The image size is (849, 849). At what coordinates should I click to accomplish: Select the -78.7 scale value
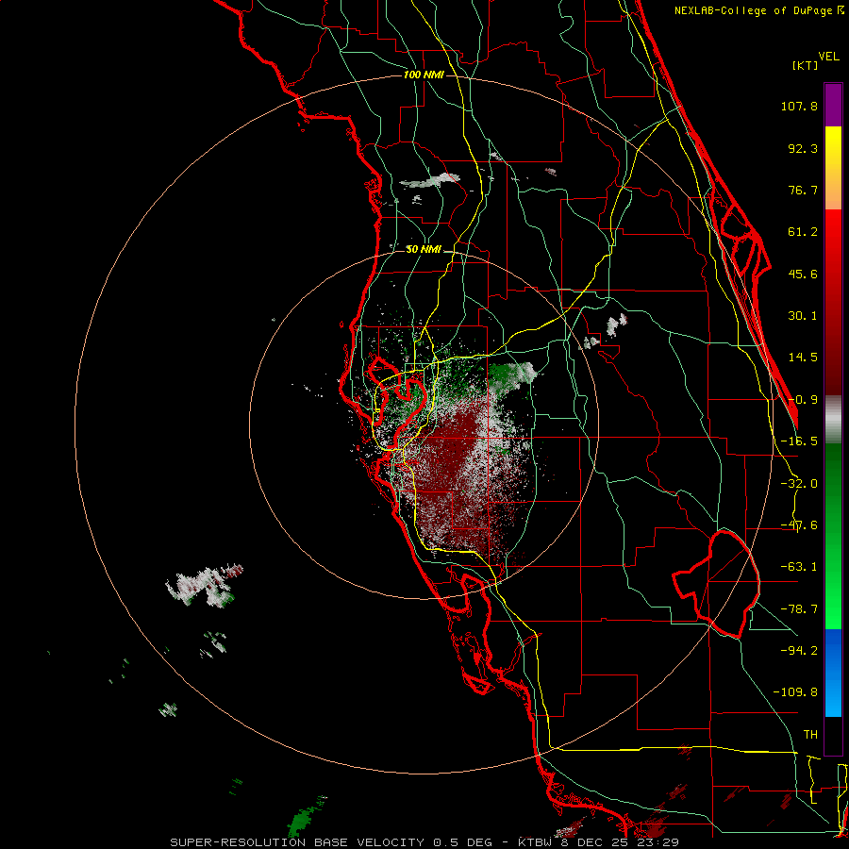pos(799,609)
